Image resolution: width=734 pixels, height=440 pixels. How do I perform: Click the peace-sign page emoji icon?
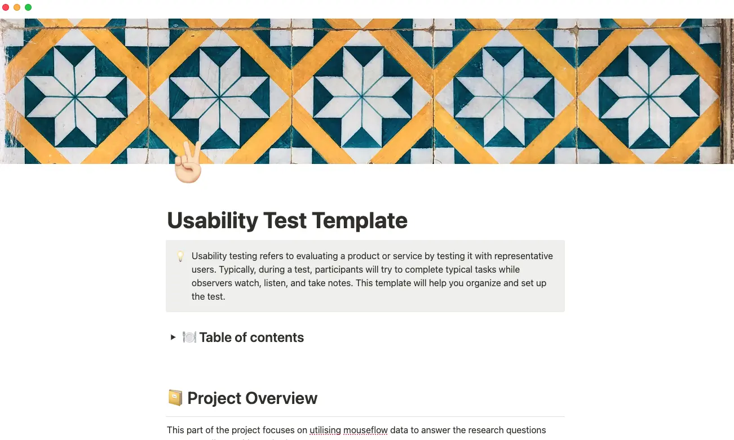tap(187, 165)
